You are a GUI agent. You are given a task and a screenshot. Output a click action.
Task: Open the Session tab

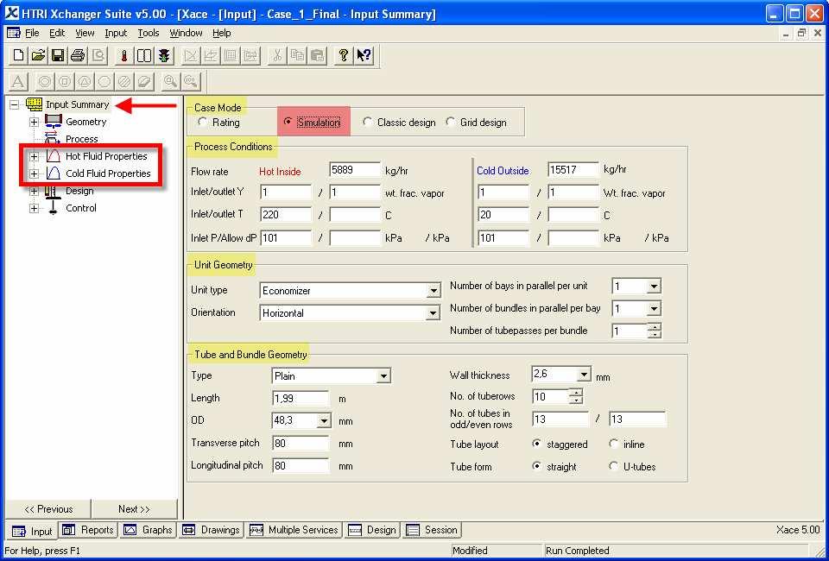432,530
